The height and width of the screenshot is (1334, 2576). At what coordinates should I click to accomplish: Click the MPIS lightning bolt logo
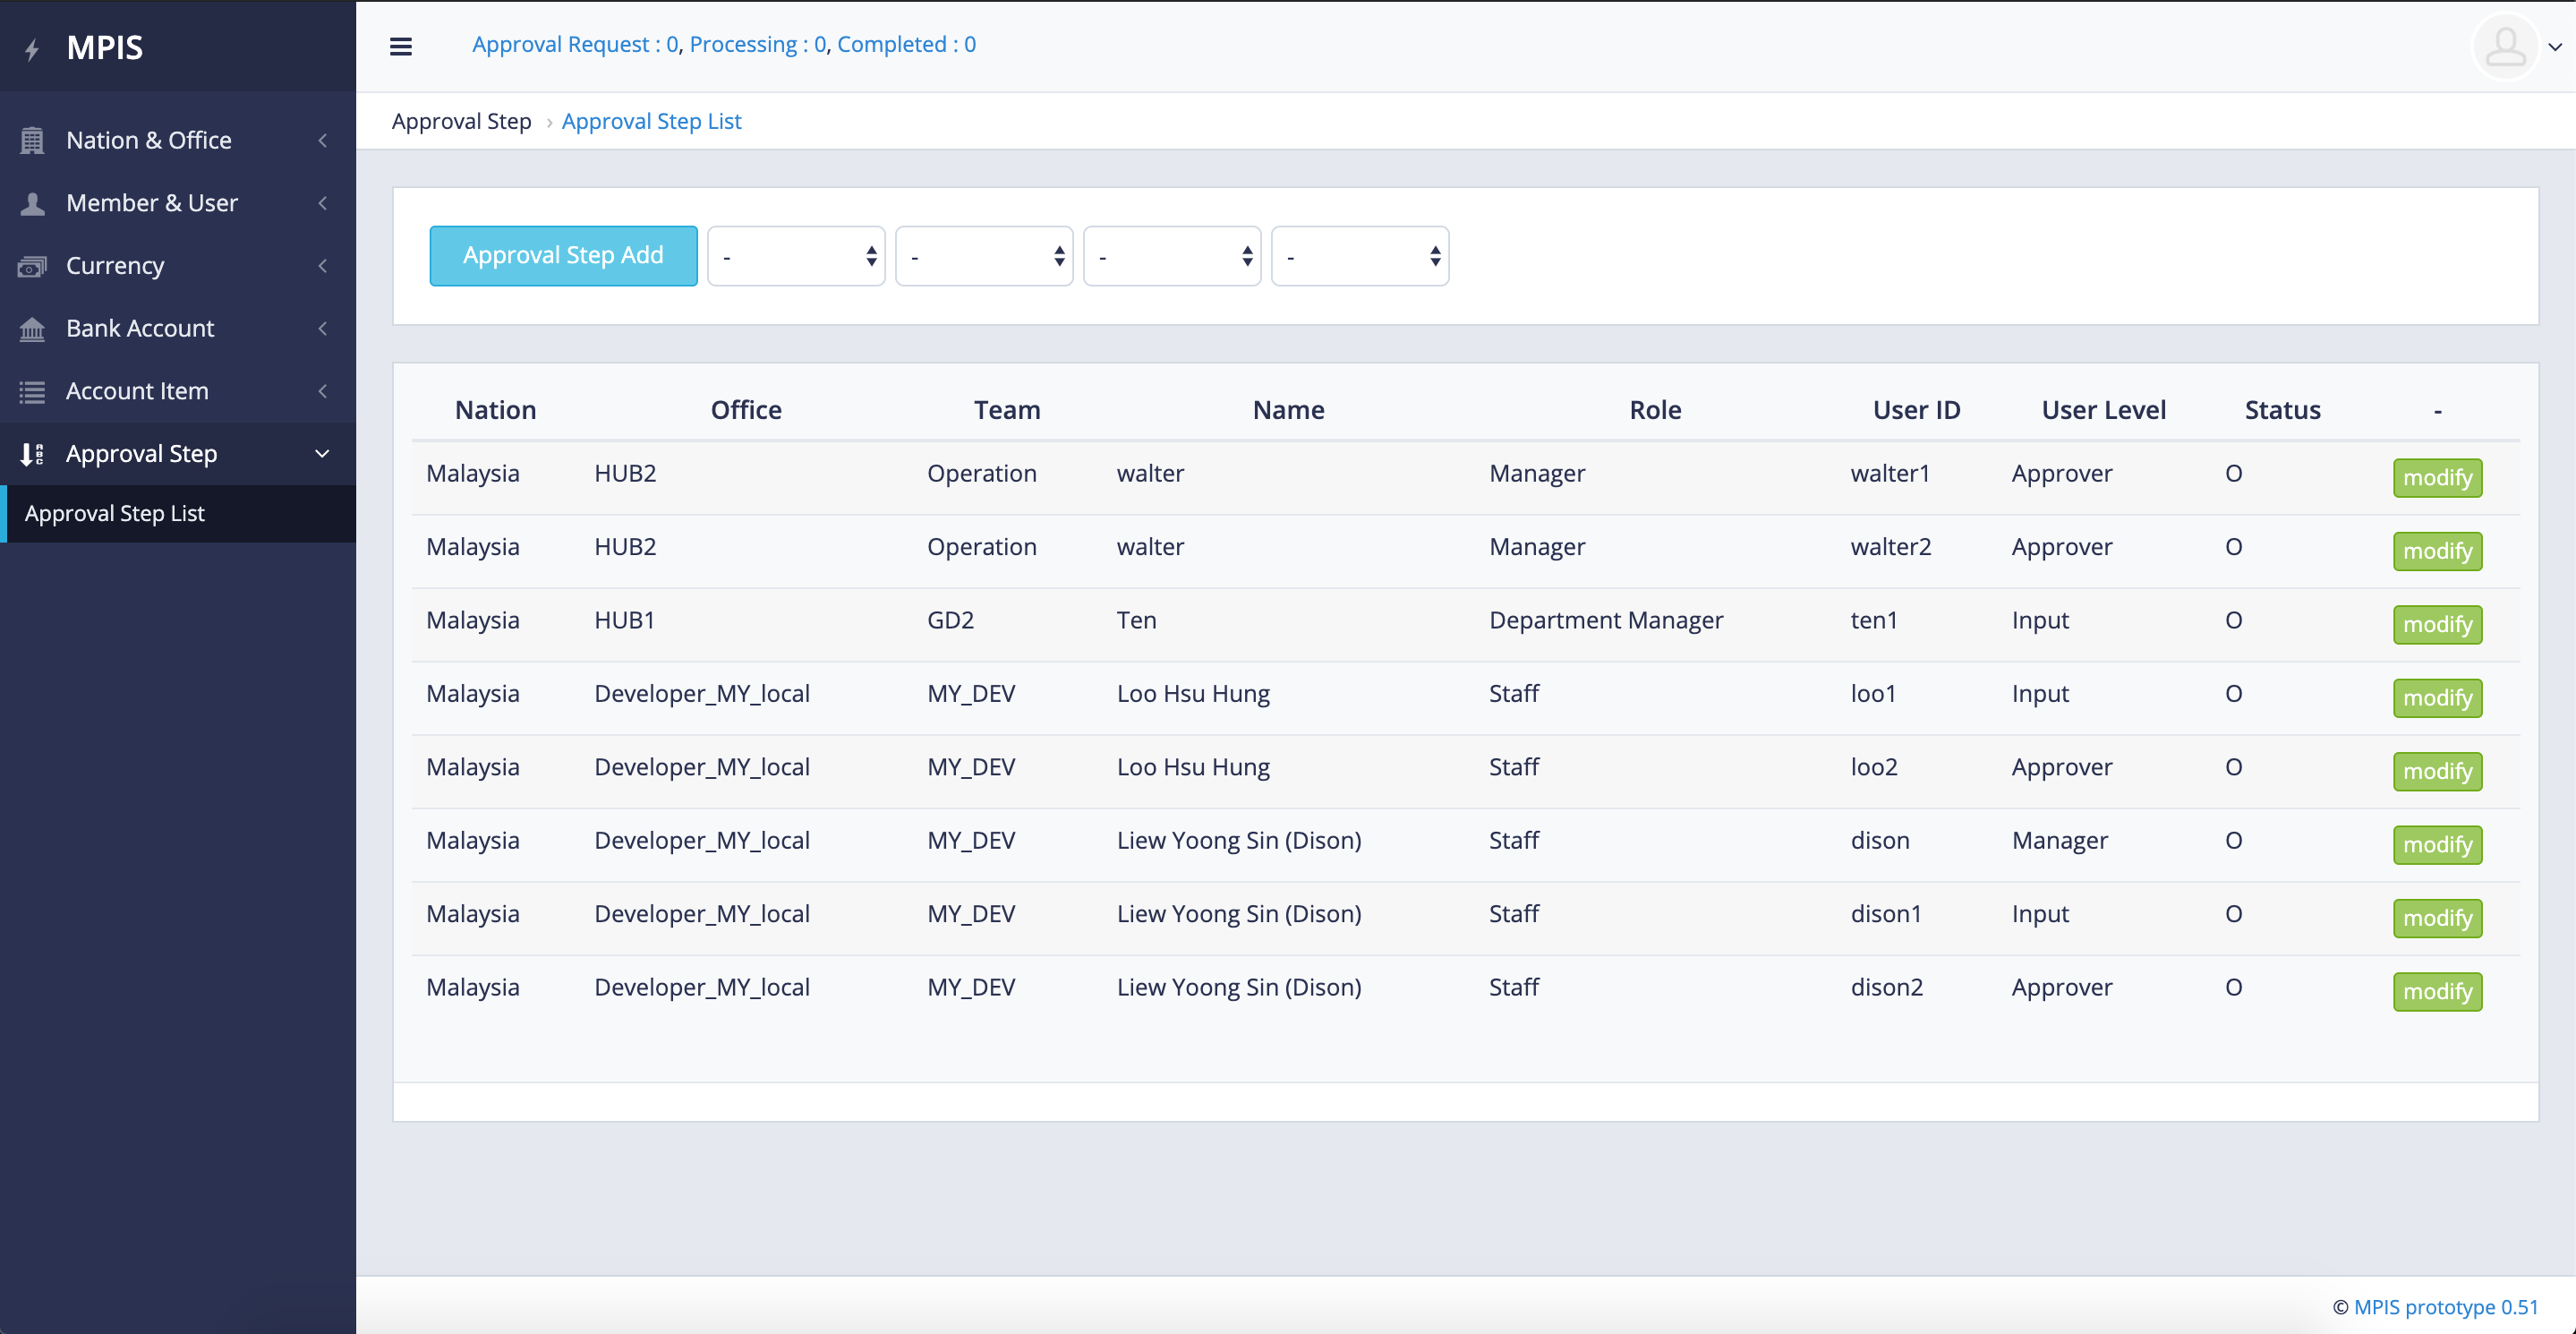33,47
